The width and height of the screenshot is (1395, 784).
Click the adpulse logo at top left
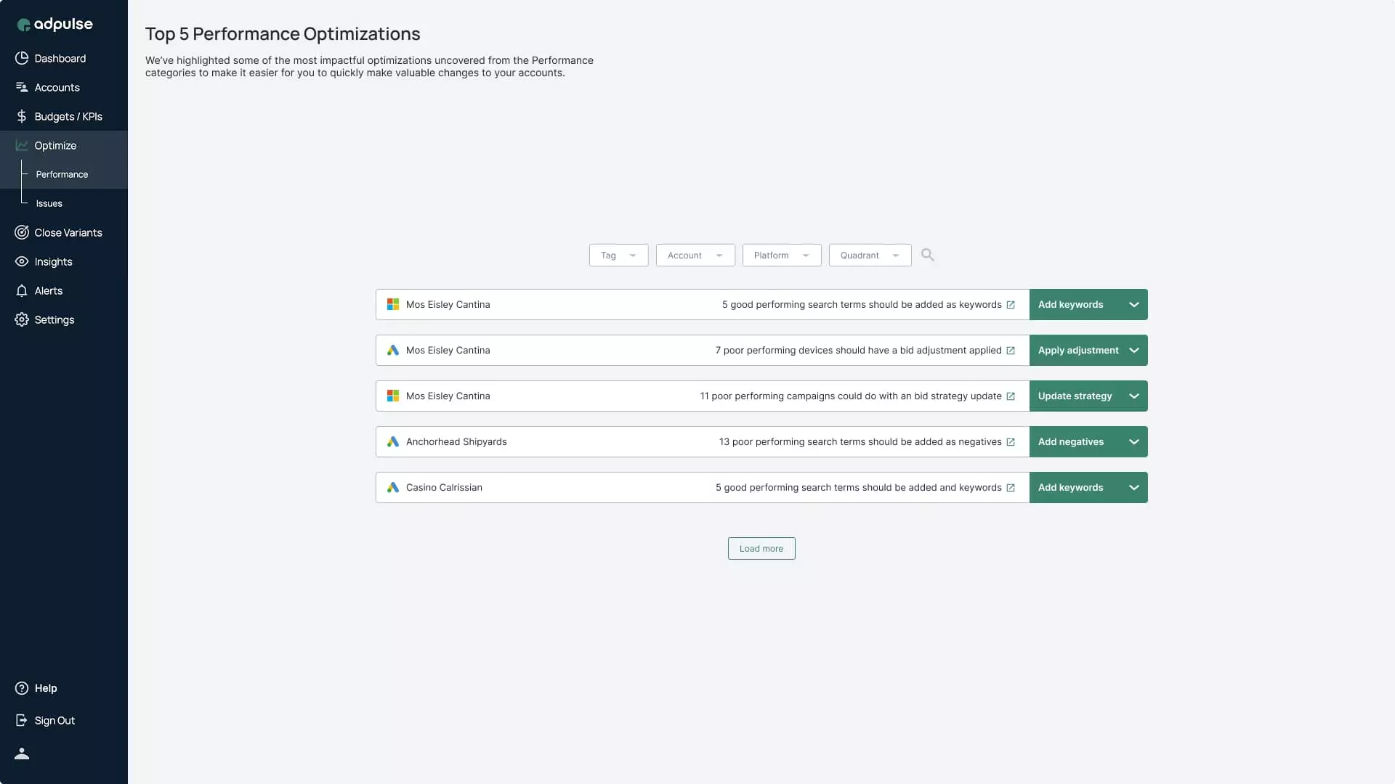point(54,23)
